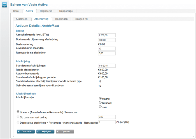Viewport: 196px width, 139px height.
Task: Go to the Rapportage tab
Action: click(66, 11)
